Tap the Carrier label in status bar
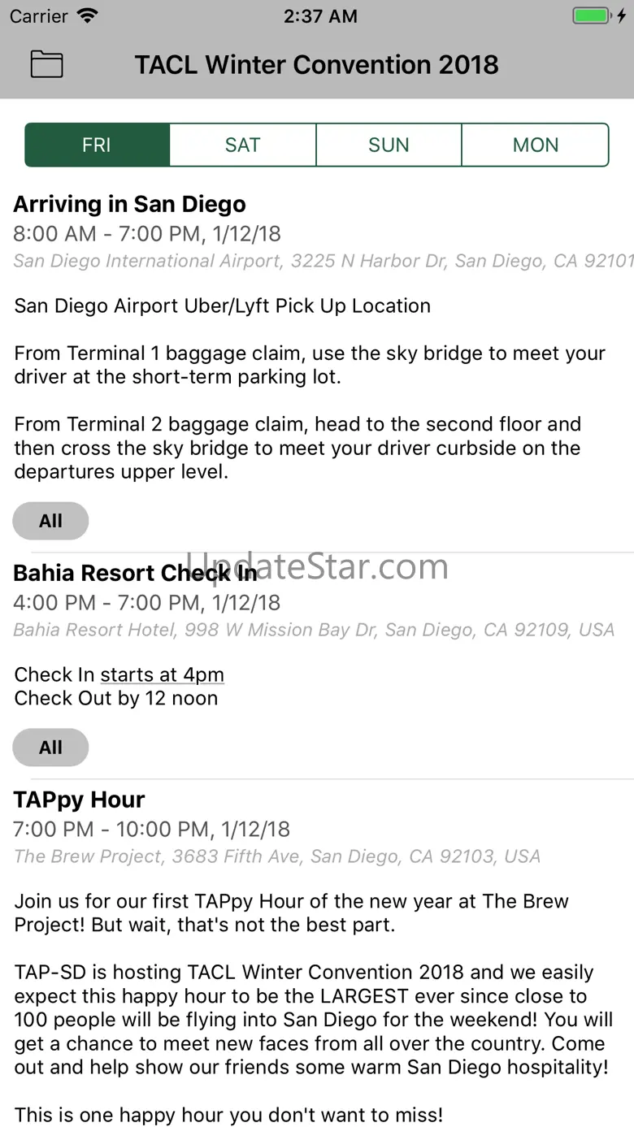Image resolution: width=634 pixels, height=1127 pixels. (37, 16)
